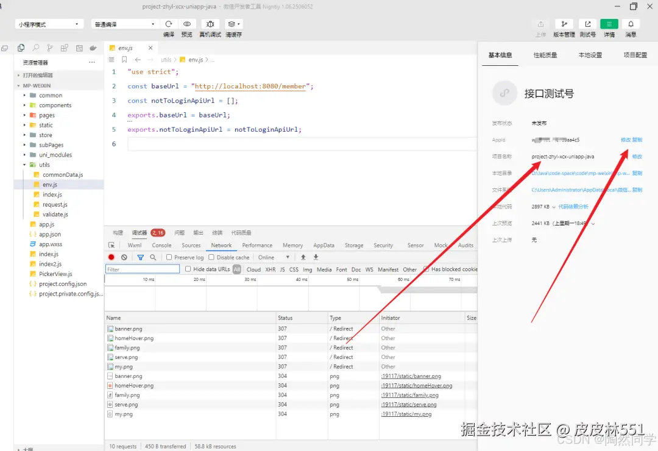
Task: Enable the Preserve log checkbox
Action: coord(169,257)
